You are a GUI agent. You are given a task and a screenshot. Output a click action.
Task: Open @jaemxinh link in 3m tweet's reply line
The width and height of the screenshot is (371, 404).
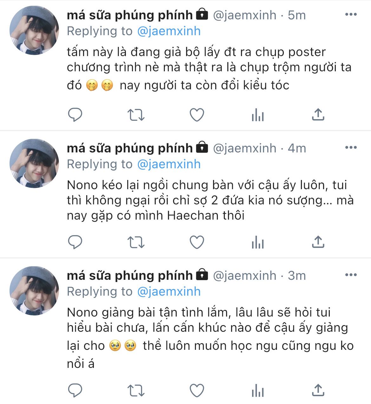coord(169,292)
